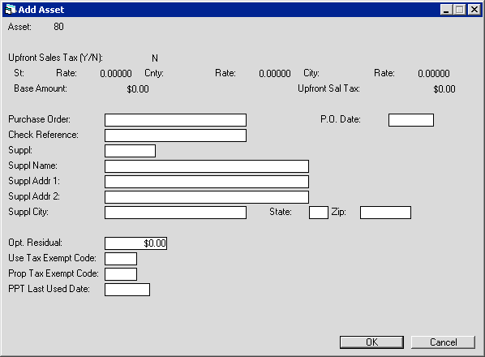Focus the P.O. Date field
The image size is (485, 357).
[x=411, y=120]
